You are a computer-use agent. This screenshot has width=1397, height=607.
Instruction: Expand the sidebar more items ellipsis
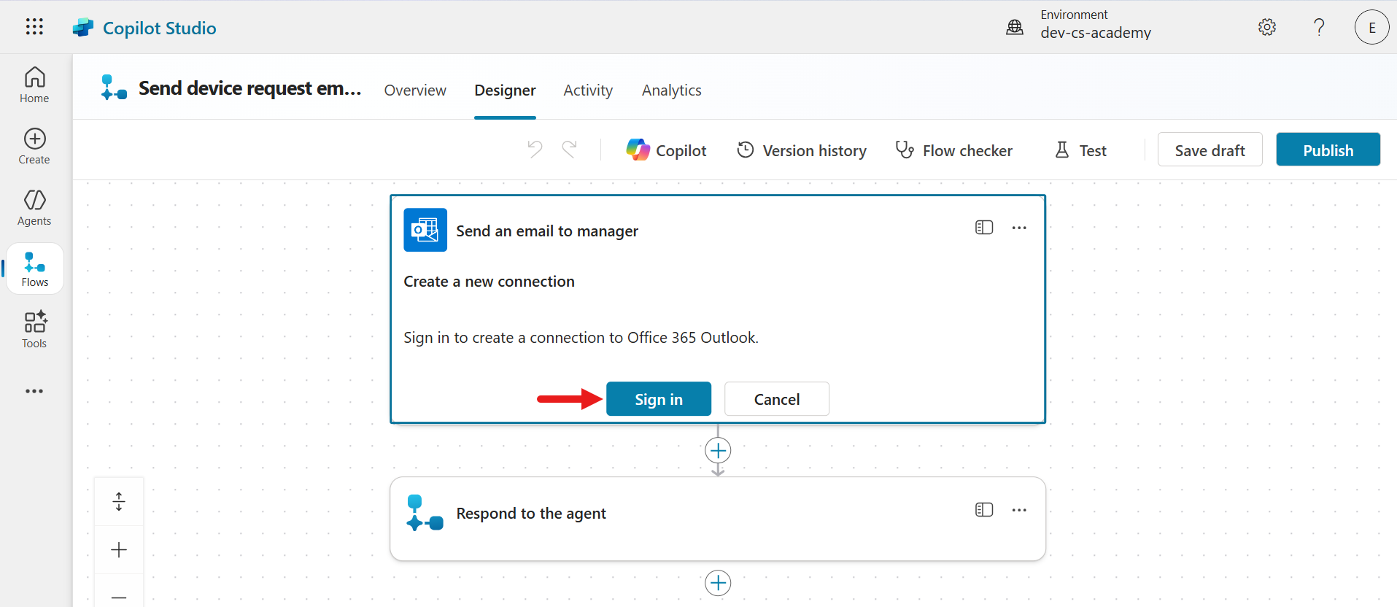(34, 391)
